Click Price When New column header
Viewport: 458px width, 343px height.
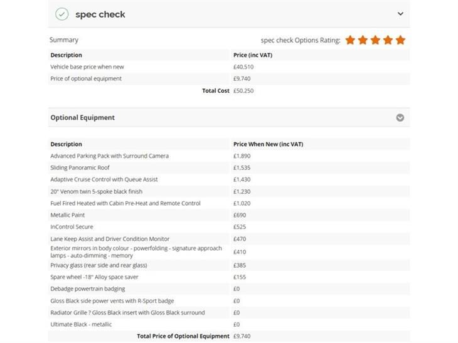tap(268, 144)
